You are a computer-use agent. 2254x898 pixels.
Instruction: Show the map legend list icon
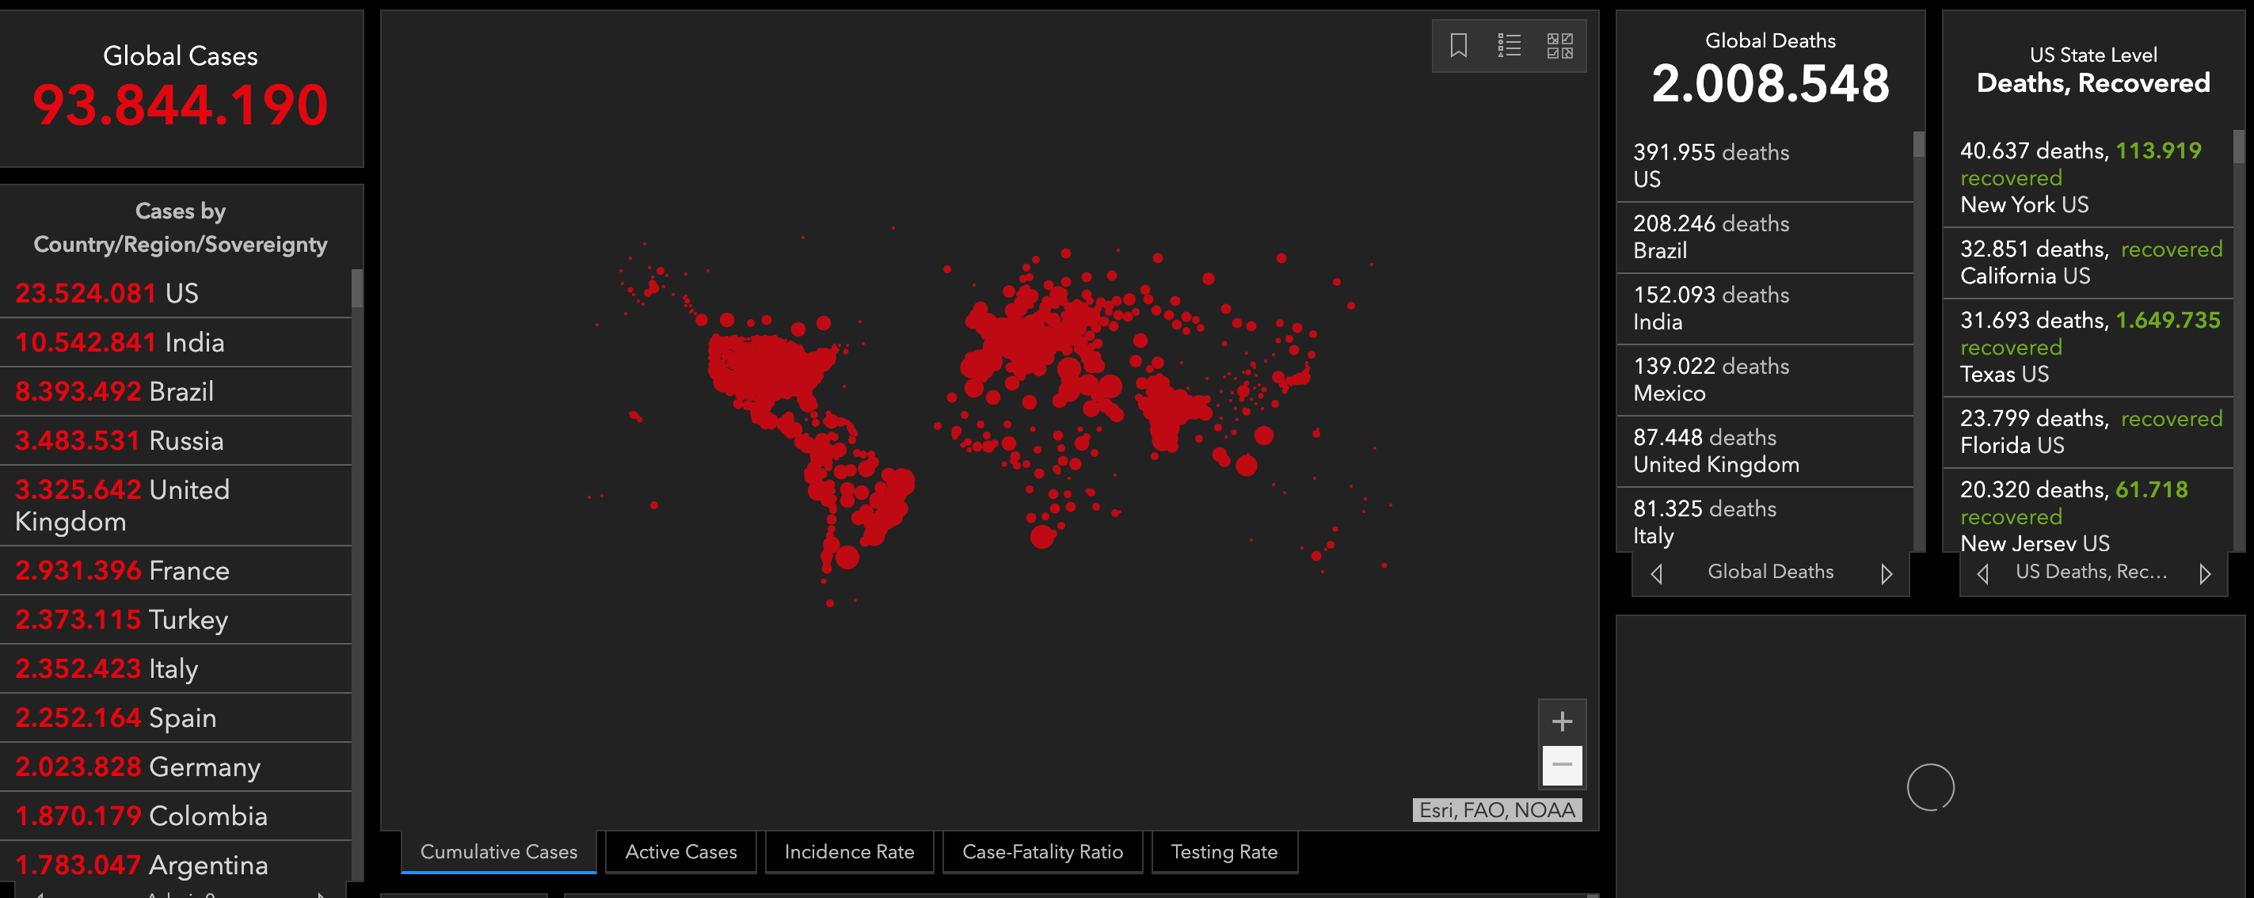click(1509, 45)
